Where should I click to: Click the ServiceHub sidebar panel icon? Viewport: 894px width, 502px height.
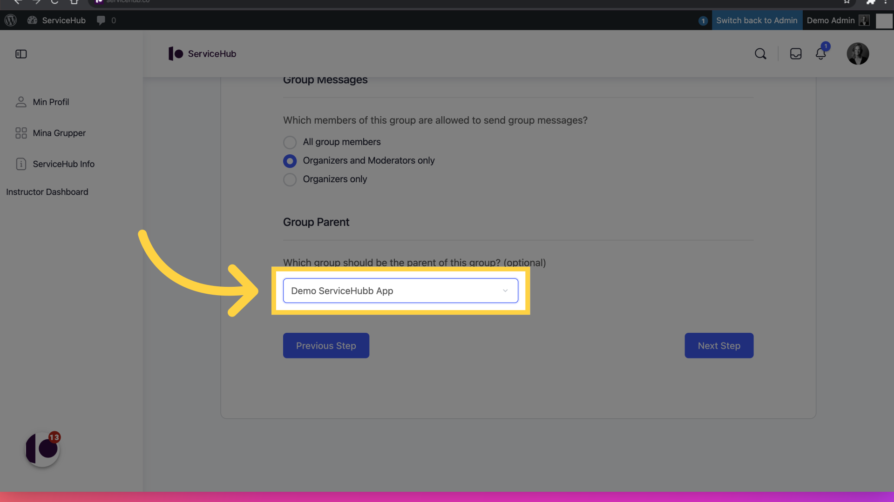(21, 54)
